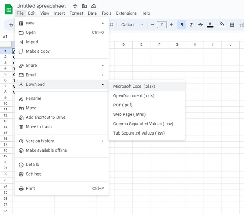The height and width of the screenshot is (214, 244).
Task: Download as Web Page (.html)
Action: [x=147, y=115]
